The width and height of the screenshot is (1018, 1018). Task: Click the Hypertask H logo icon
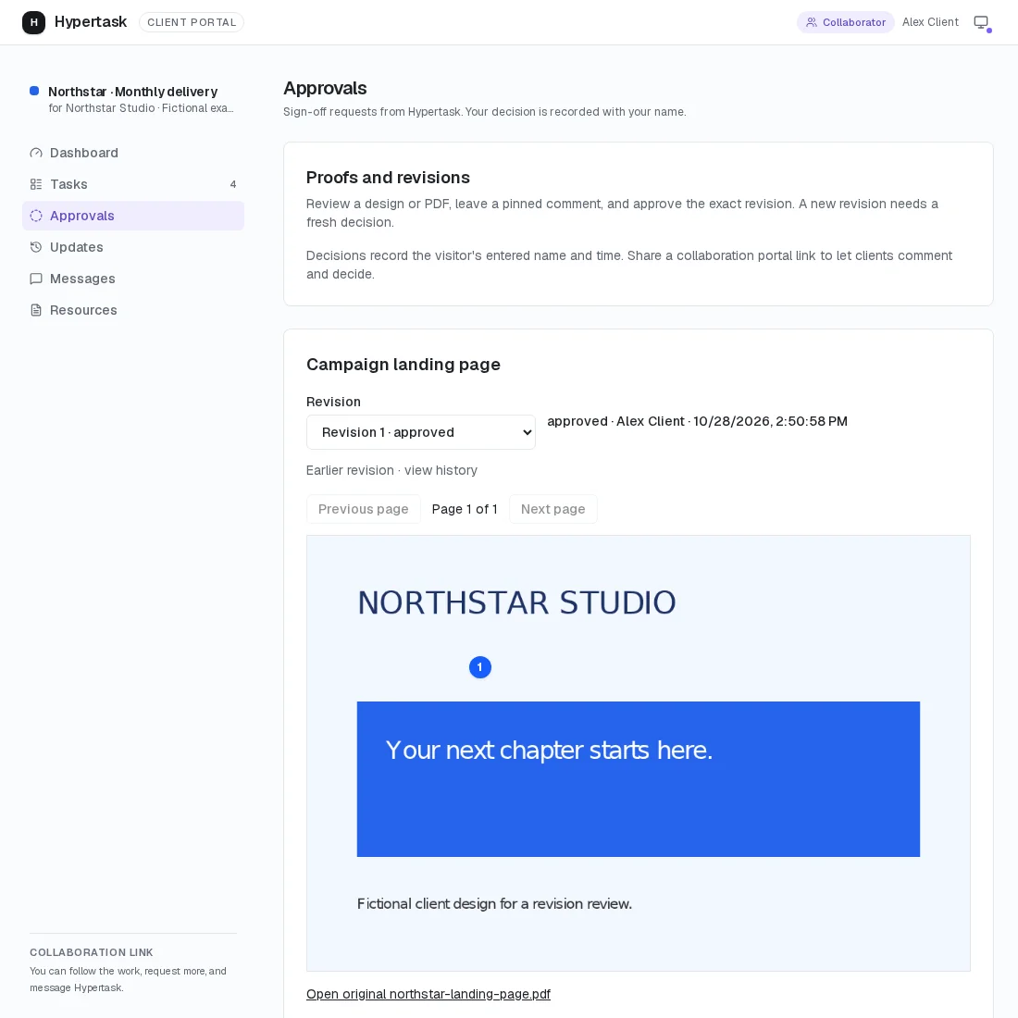tap(33, 22)
